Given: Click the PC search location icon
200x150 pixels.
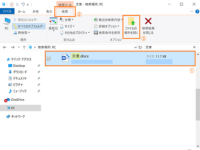Looking at the screenshot, I should 7,24.
